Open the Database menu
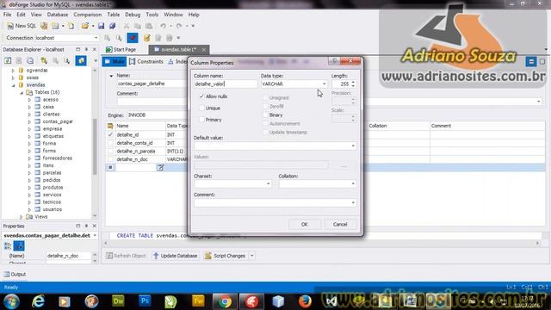The height and width of the screenshot is (310, 551). tap(58, 15)
